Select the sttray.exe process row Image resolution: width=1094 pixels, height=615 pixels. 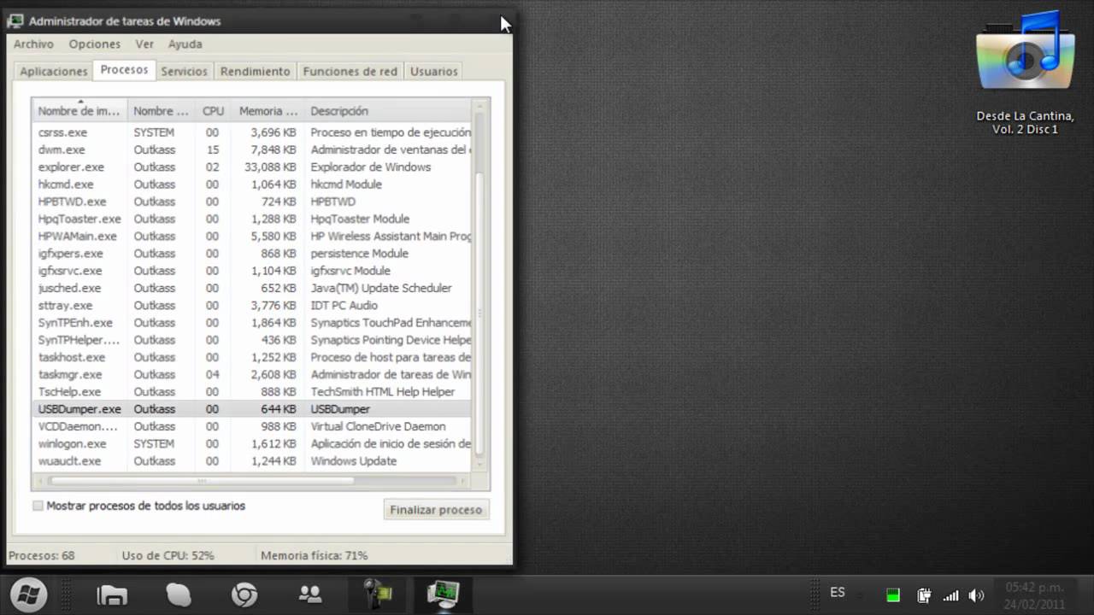[252, 305]
